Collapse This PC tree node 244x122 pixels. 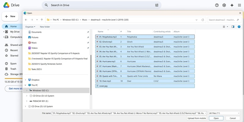click(x=25, y=85)
